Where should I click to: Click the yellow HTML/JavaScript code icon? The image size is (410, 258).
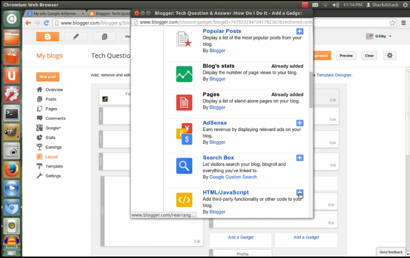pos(184,200)
